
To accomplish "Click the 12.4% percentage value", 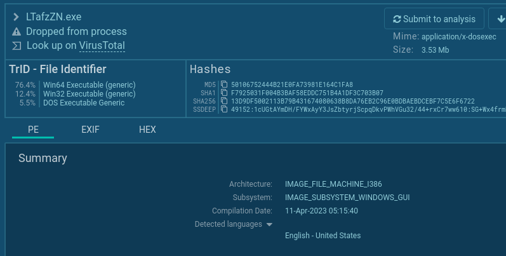I will (25, 94).
